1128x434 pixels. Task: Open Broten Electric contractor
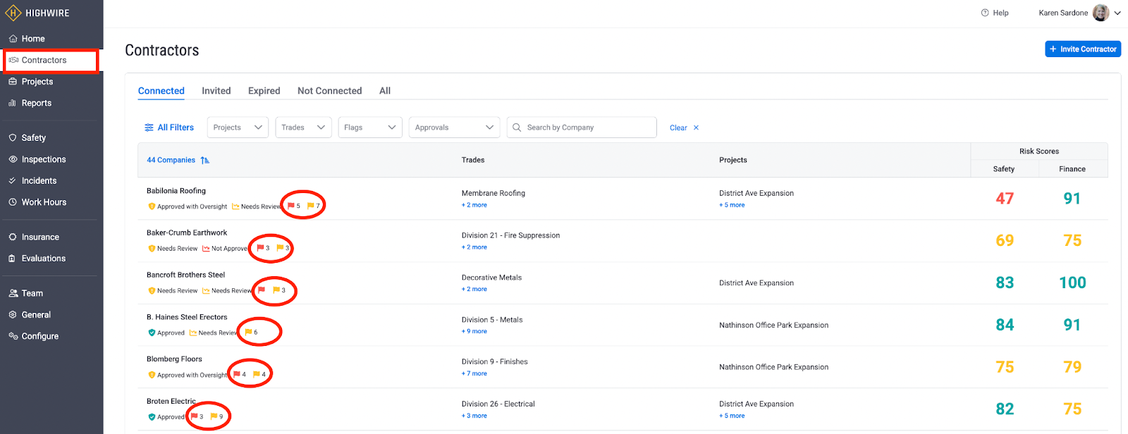pyautogui.click(x=171, y=402)
